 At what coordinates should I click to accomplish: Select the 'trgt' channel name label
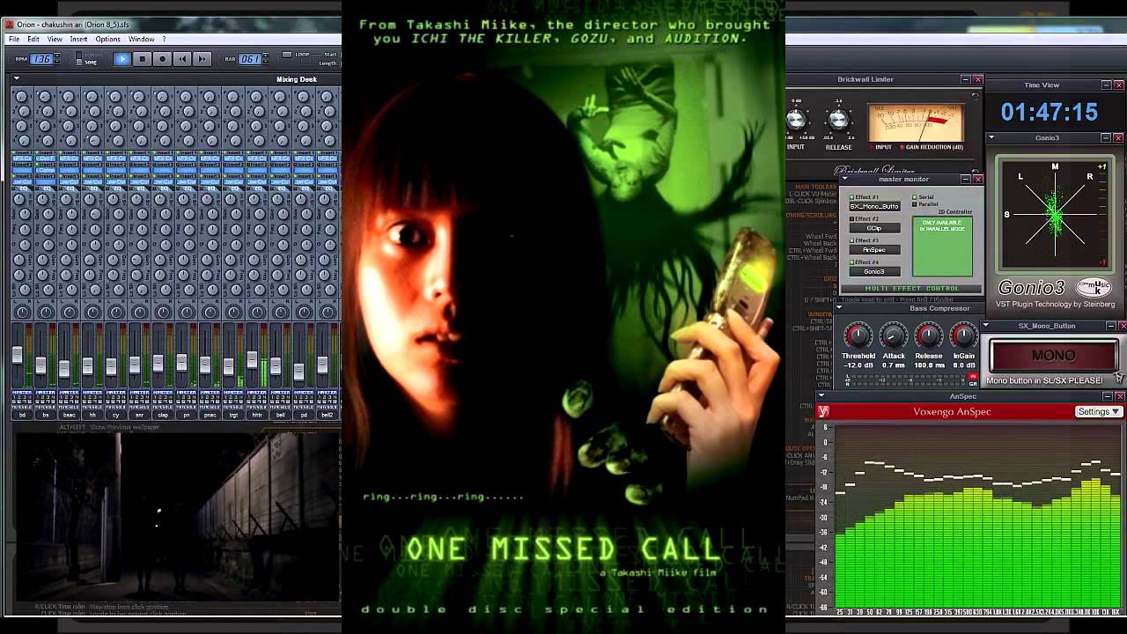233,414
